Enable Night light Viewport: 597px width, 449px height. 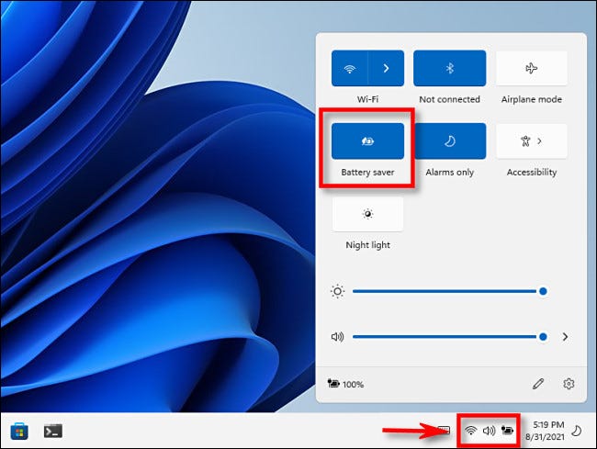pyautogui.click(x=367, y=214)
